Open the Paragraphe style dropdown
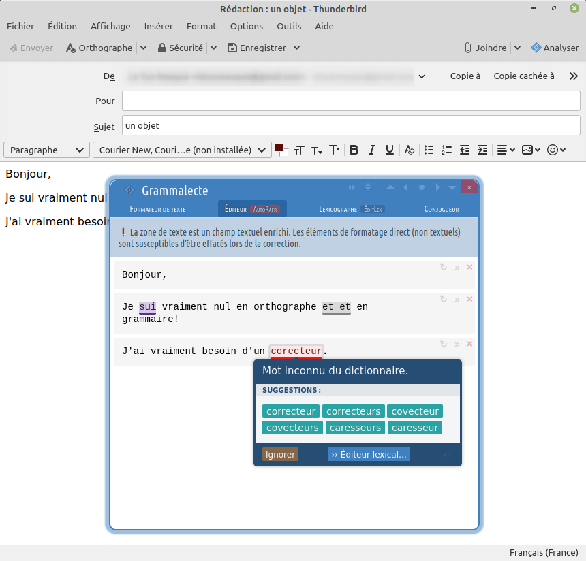 [x=47, y=150]
